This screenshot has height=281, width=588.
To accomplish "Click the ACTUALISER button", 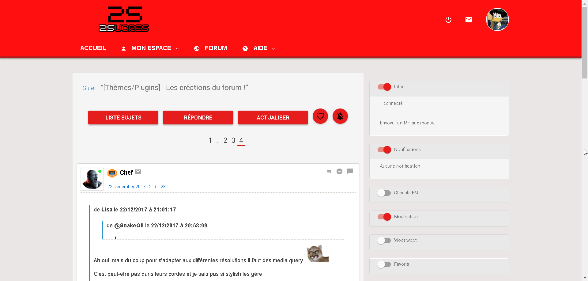I will (x=273, y=118).
